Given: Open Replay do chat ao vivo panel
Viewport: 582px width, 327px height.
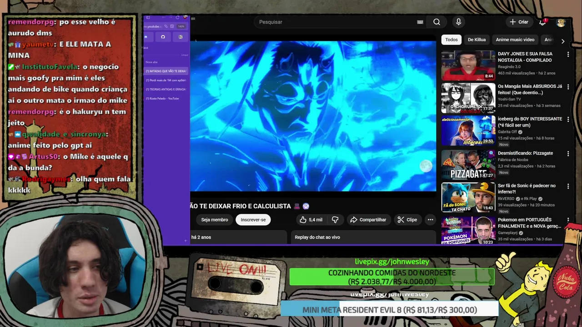Looking at the screenshot, I should [362, 237].
